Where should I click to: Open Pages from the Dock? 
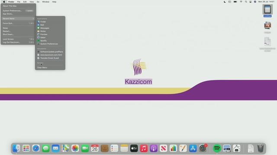[x=183, y=148]
